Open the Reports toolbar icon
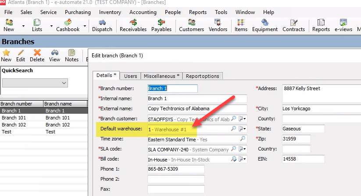The height and width of the screenshot is (196, 361). click(321, 25)
